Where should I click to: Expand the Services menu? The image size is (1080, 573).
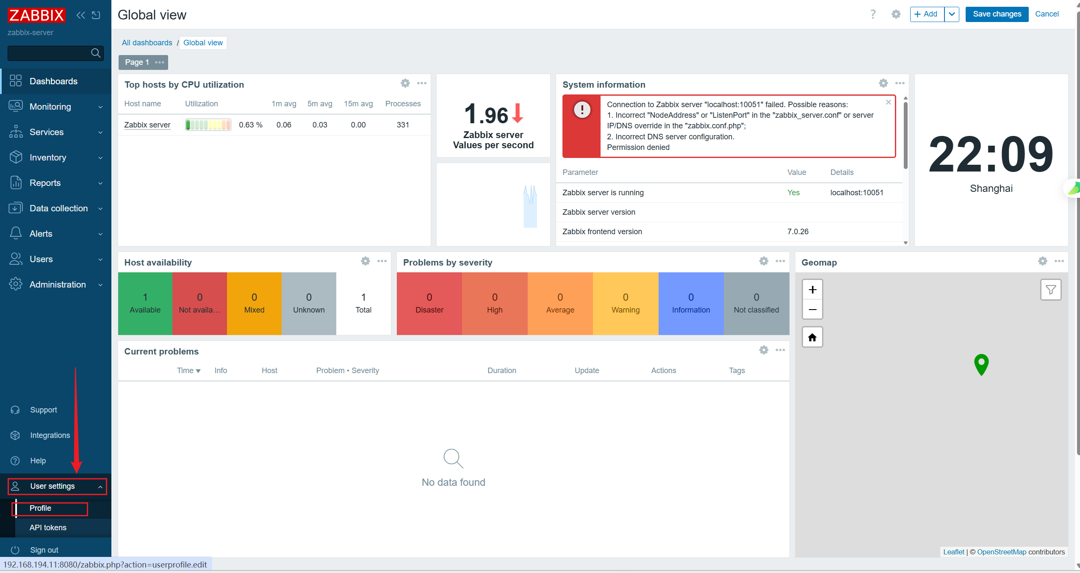click(x=55, y=132)
